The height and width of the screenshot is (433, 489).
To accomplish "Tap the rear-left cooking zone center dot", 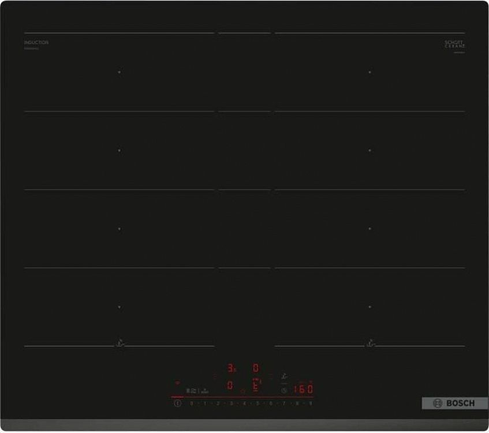I will point(120,72).
